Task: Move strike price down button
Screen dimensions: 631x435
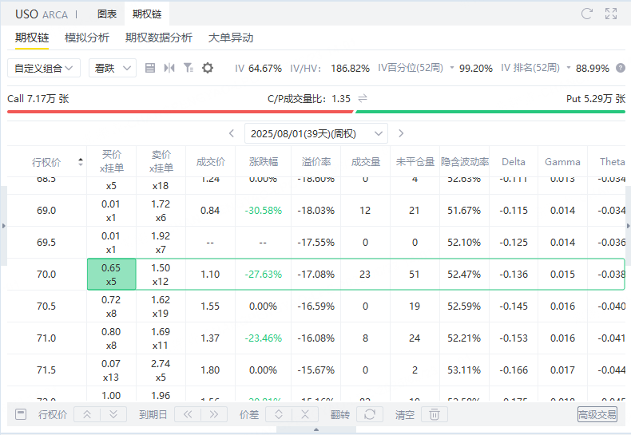Action: coord(113,414)
